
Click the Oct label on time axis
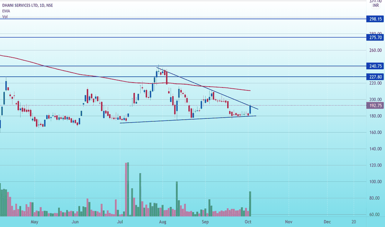click(248, 222)
